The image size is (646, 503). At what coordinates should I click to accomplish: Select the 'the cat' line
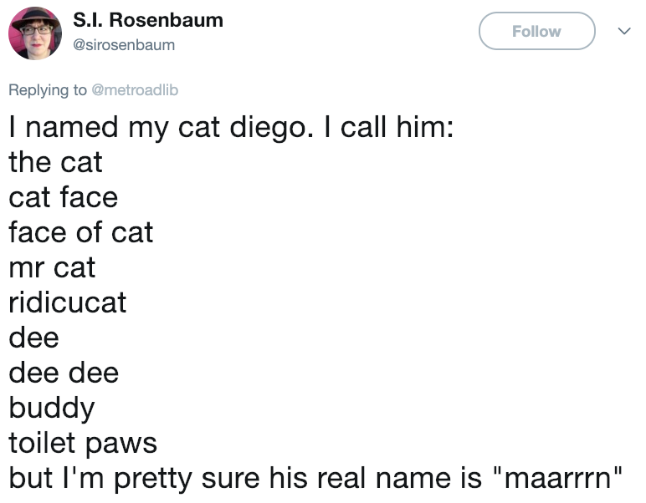[x=55, y=161]
